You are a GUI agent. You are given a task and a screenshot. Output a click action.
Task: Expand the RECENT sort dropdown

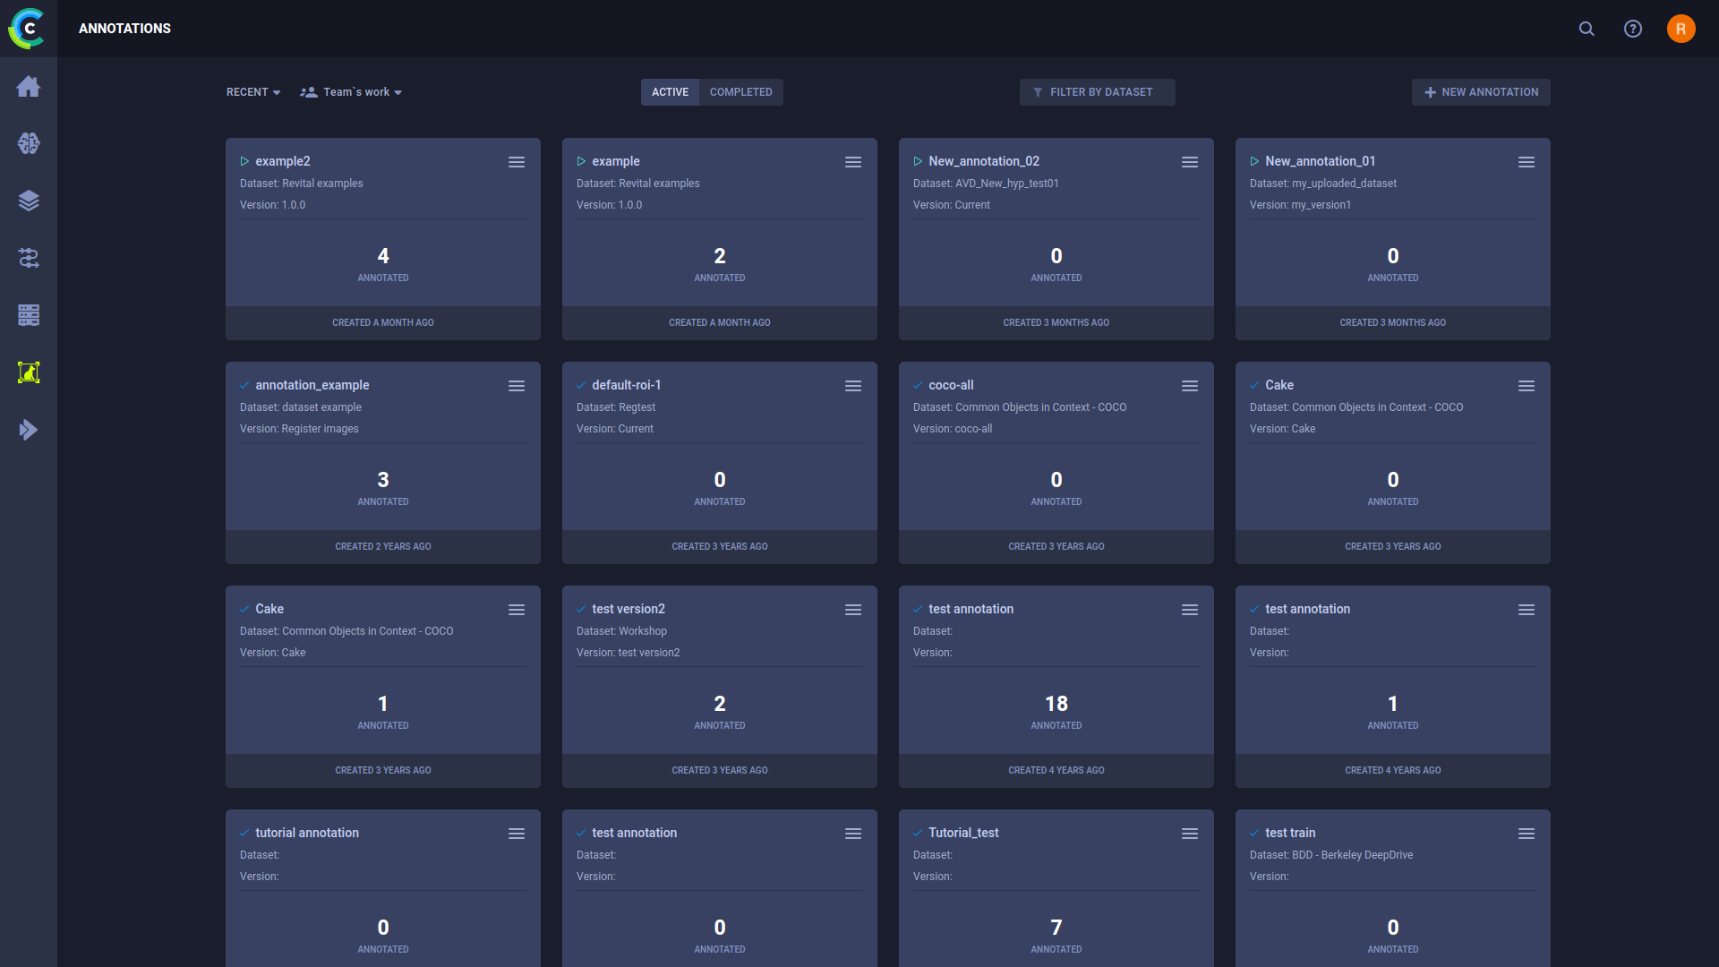click(x=253, y=92)
